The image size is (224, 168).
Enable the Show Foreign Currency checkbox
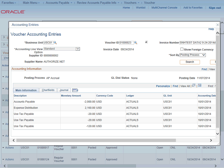tap(182, 49)
